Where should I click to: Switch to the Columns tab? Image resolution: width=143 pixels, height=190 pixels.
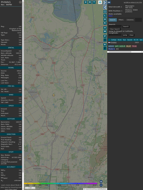click(130, 20)
